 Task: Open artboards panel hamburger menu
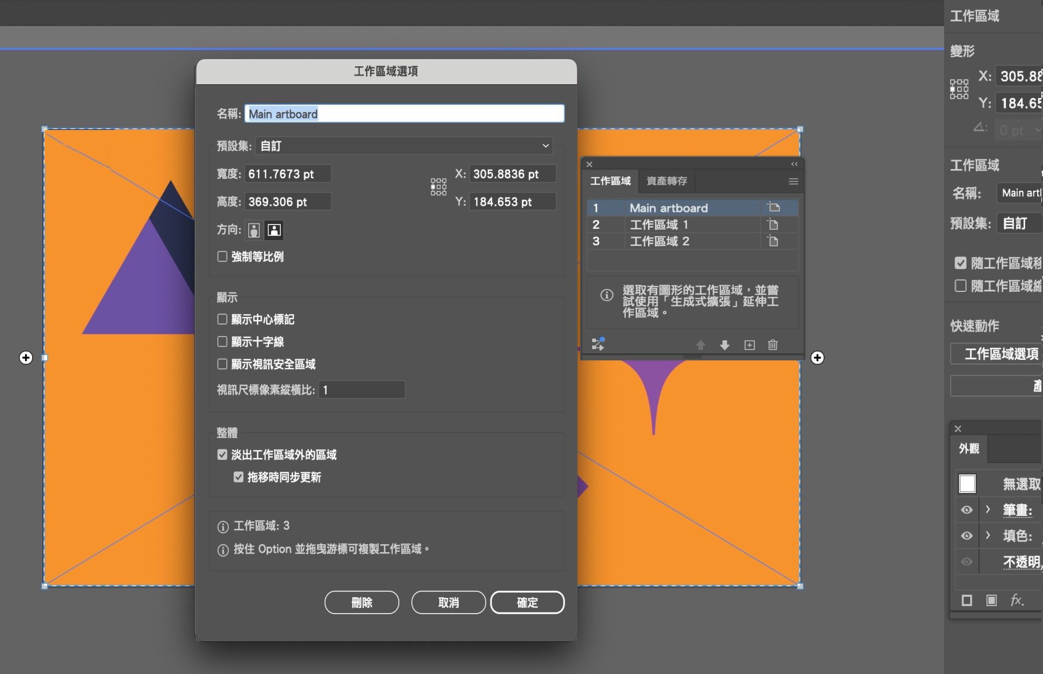(x=793, y=181)
